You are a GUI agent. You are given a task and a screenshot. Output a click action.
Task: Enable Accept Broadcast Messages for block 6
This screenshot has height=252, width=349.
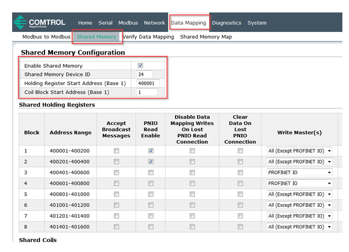point(116,205)
